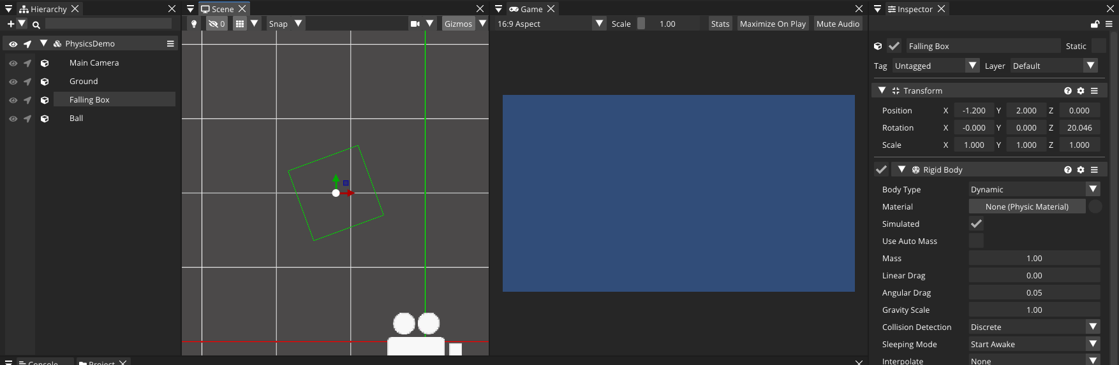Image resolution: width=1119 pixels, height=365 pixels.
Task: Click the Gizmos button
Action: pyautogui.click(x=458, y=24)
